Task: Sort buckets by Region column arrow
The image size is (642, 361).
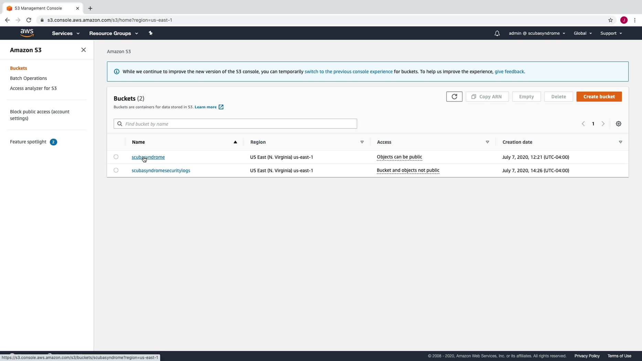Action: 362,142
